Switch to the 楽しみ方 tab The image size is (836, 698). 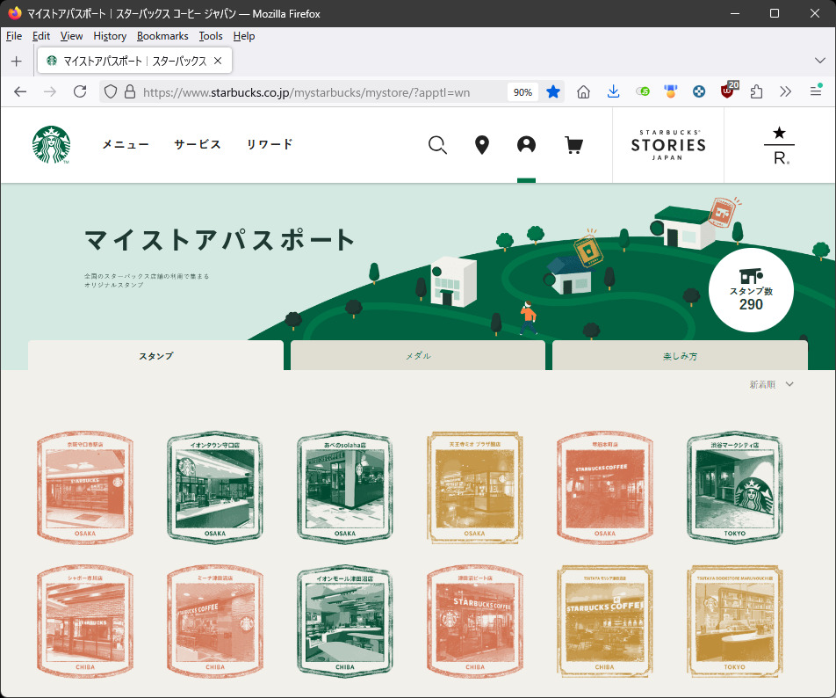pos(680,356)
